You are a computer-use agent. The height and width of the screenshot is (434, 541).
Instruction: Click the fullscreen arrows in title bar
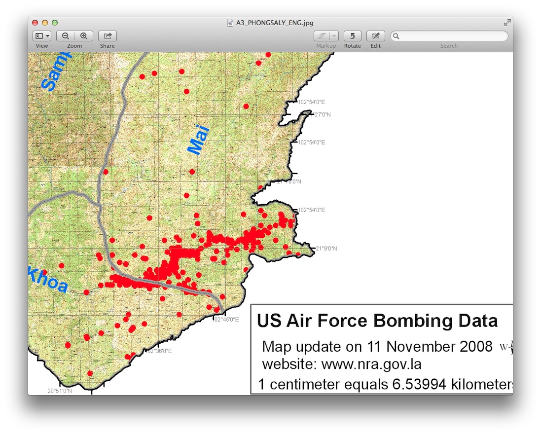507,23
